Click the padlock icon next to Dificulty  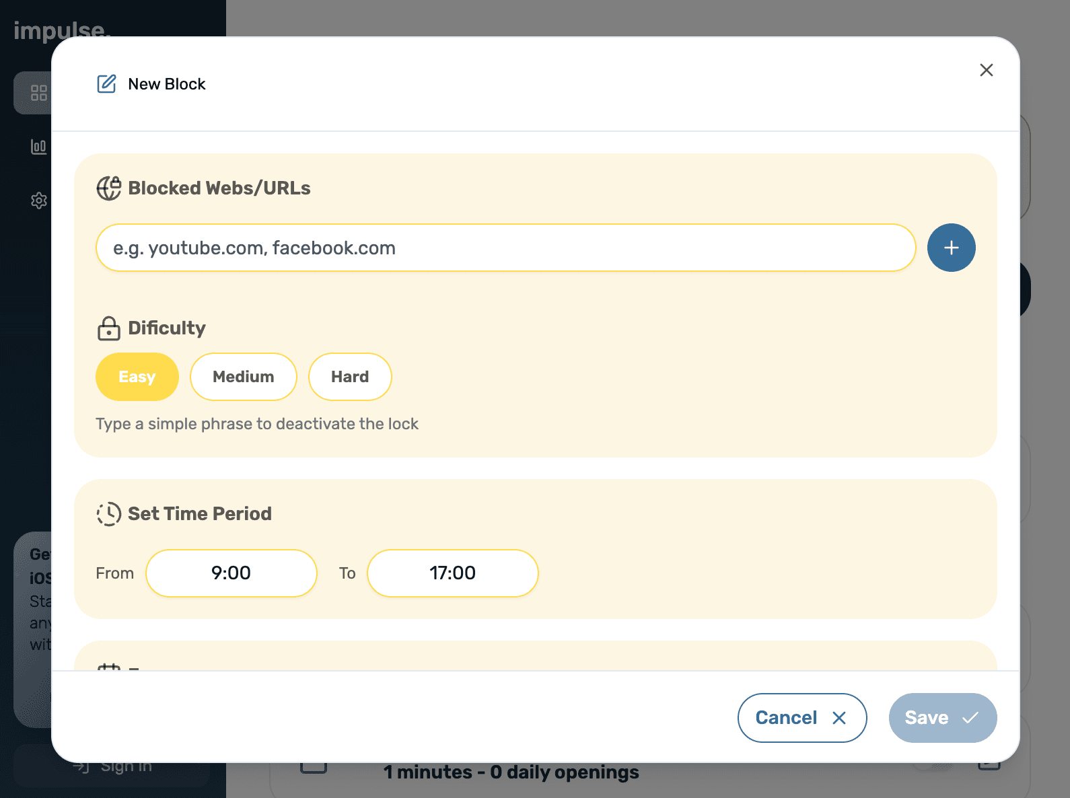pyautogui.click(x=108, y=328)
